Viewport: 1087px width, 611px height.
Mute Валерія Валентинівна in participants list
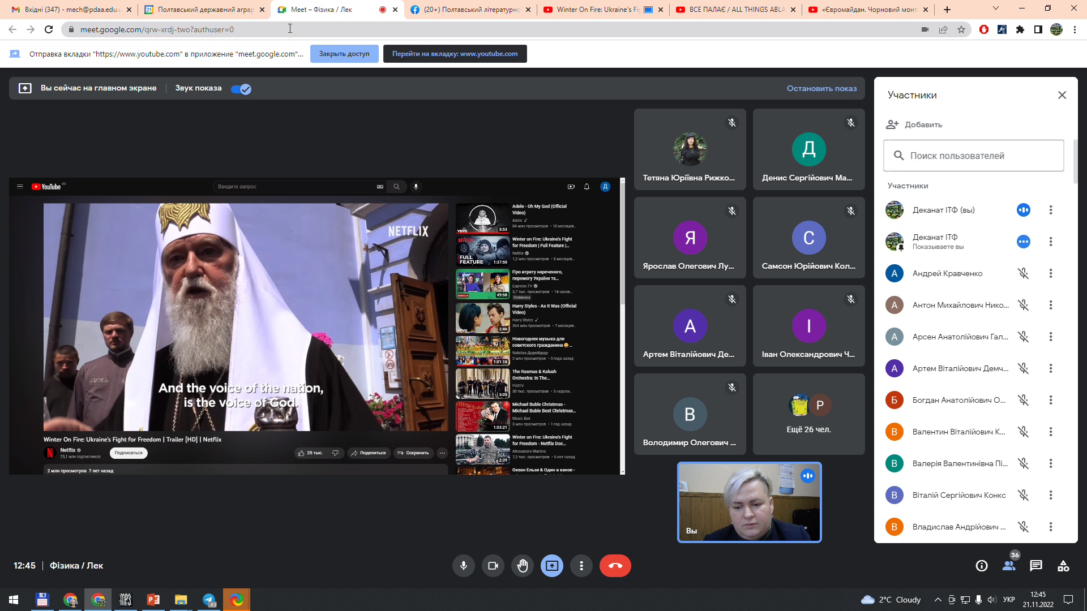[1023, 463]
